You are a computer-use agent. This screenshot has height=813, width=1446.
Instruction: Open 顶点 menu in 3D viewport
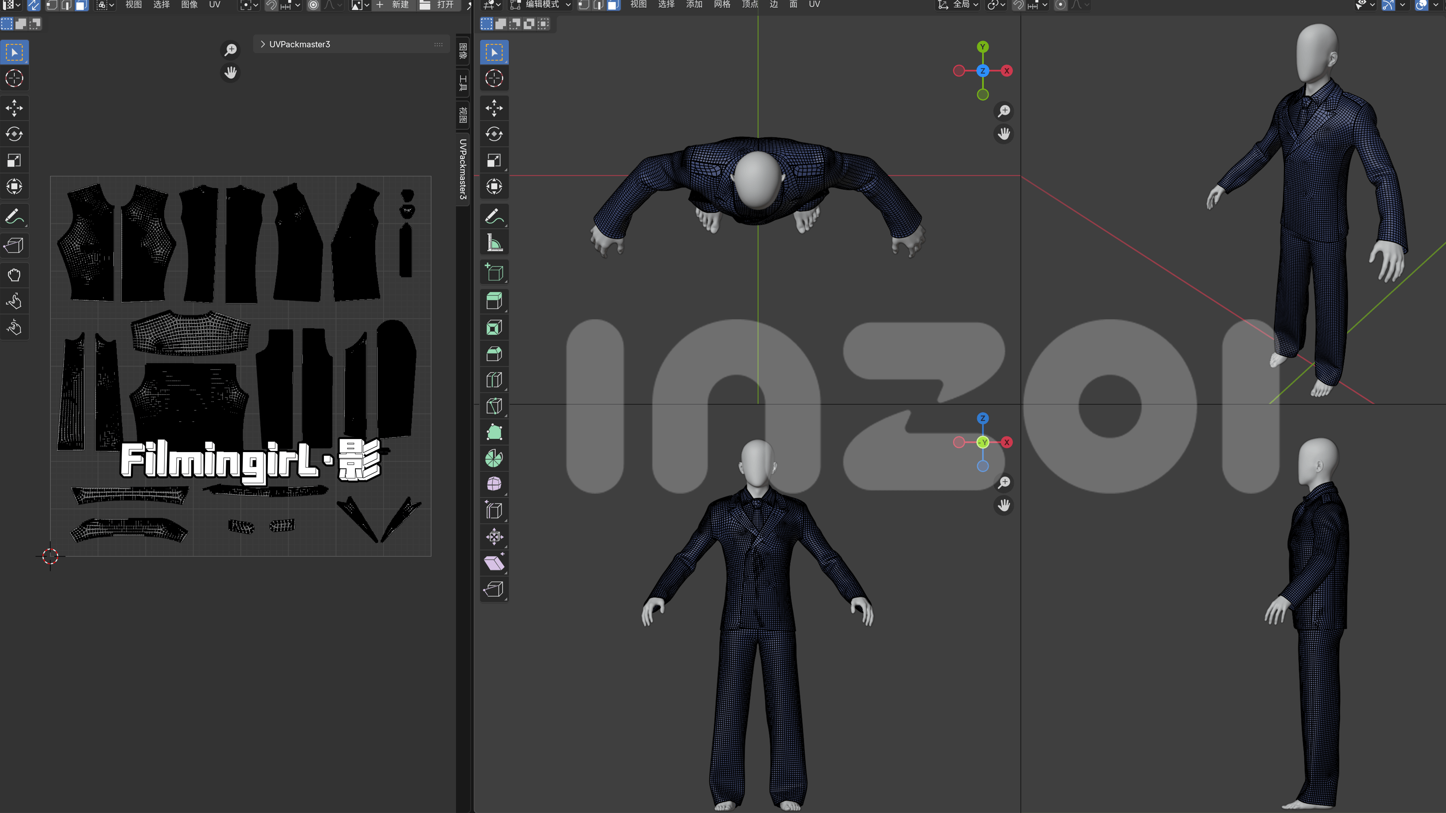[750, 5]
